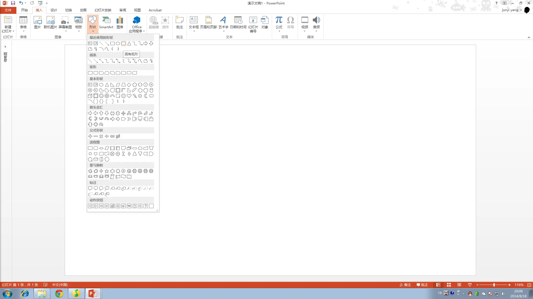Pick the heart shape from basic shapes
Viewport: 533px width, 299px height.
[x=129, y=96]
